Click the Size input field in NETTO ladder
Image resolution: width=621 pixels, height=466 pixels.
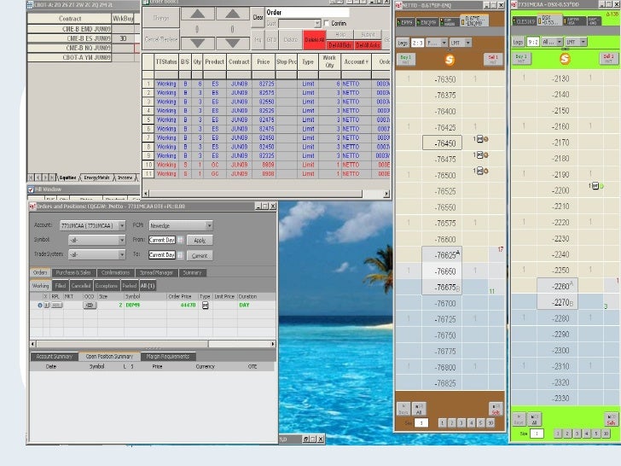point(422,422)
